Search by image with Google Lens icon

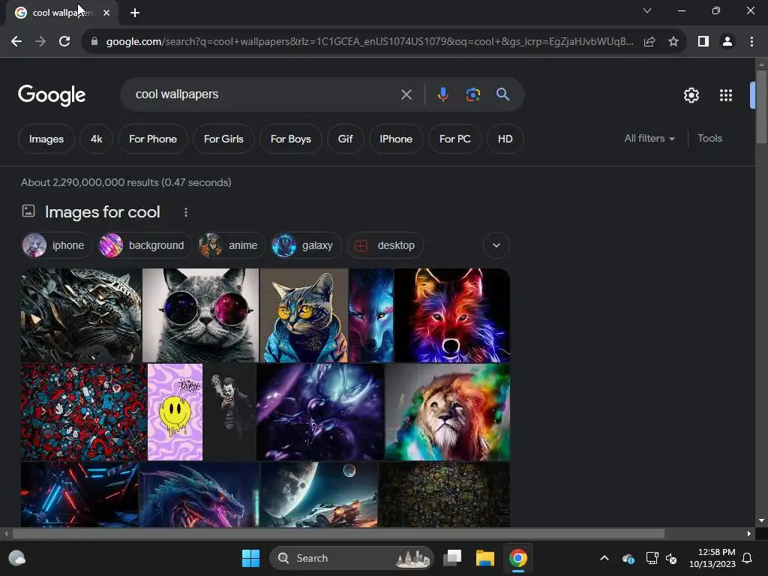pos(472,94)
